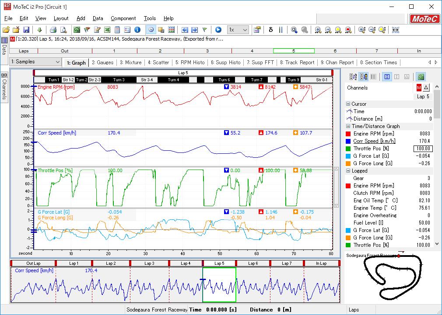Switch to the 8: Track Report tab
The width and height of the screenshot is (442, 315).
297,62
